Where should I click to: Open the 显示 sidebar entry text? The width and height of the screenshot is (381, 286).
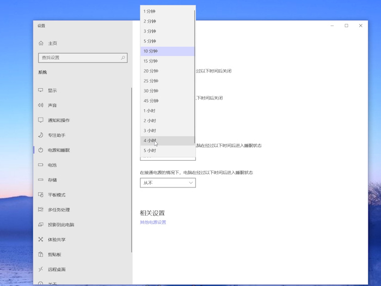[52, 90]
